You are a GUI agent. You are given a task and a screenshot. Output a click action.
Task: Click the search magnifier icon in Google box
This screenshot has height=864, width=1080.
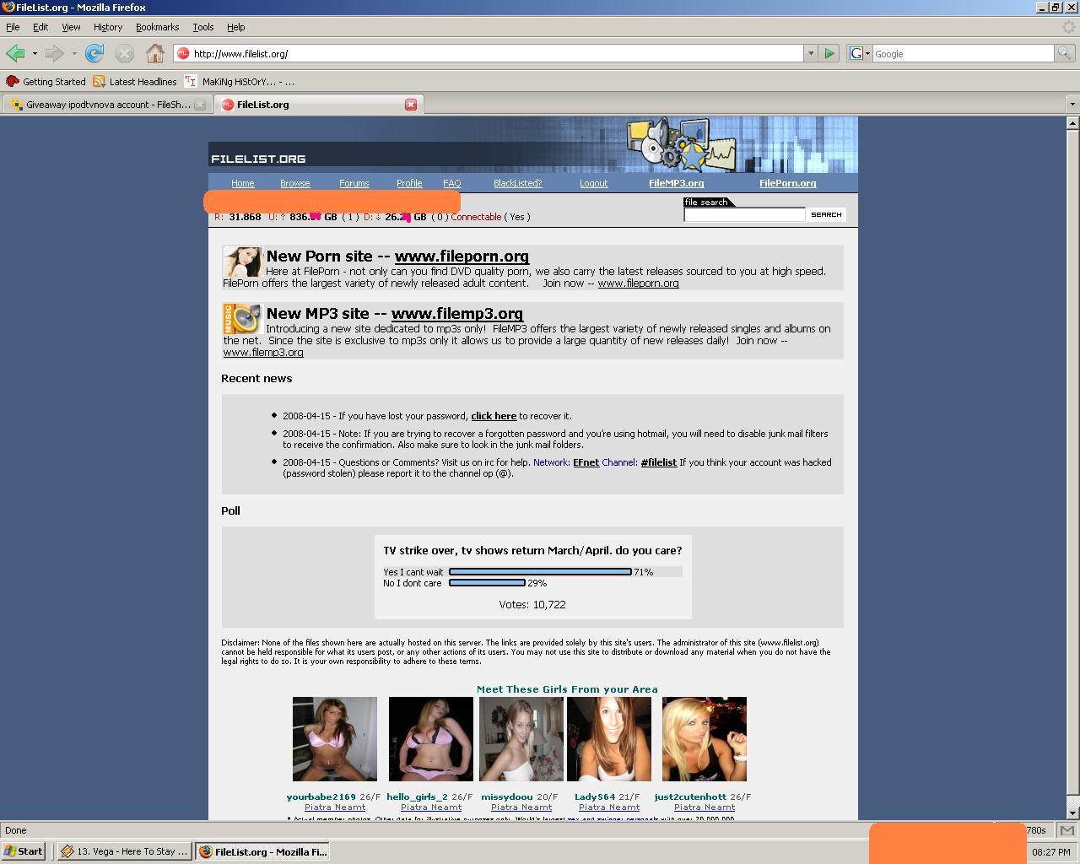pos(1064,54)
